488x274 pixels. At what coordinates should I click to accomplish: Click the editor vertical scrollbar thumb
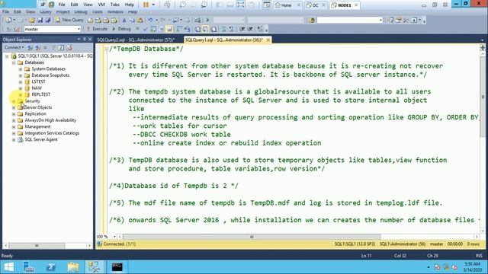tap(483, 97)
